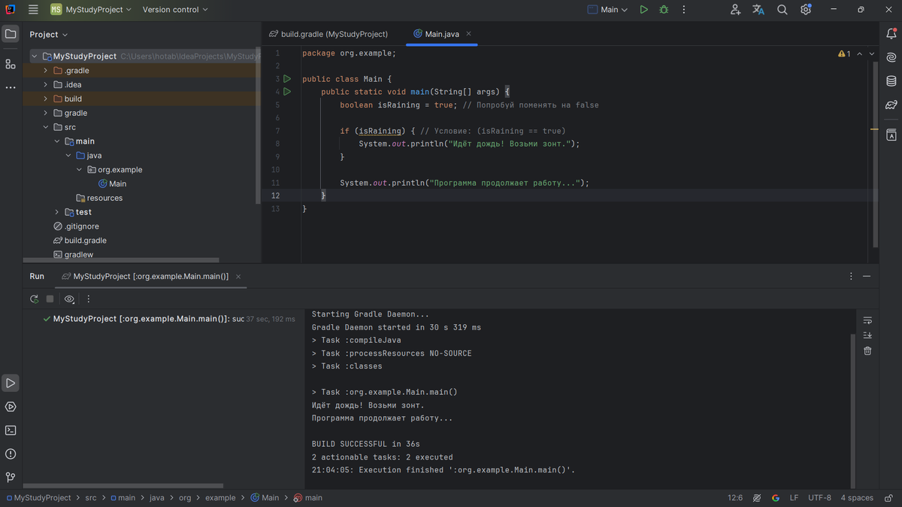Open the Structure tool window icon
The width and height of the screenshot is (902, 507).
click(x=11, y=64)
